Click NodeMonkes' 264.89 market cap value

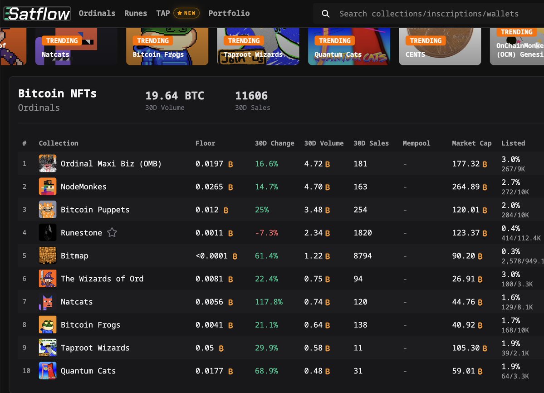466,187
